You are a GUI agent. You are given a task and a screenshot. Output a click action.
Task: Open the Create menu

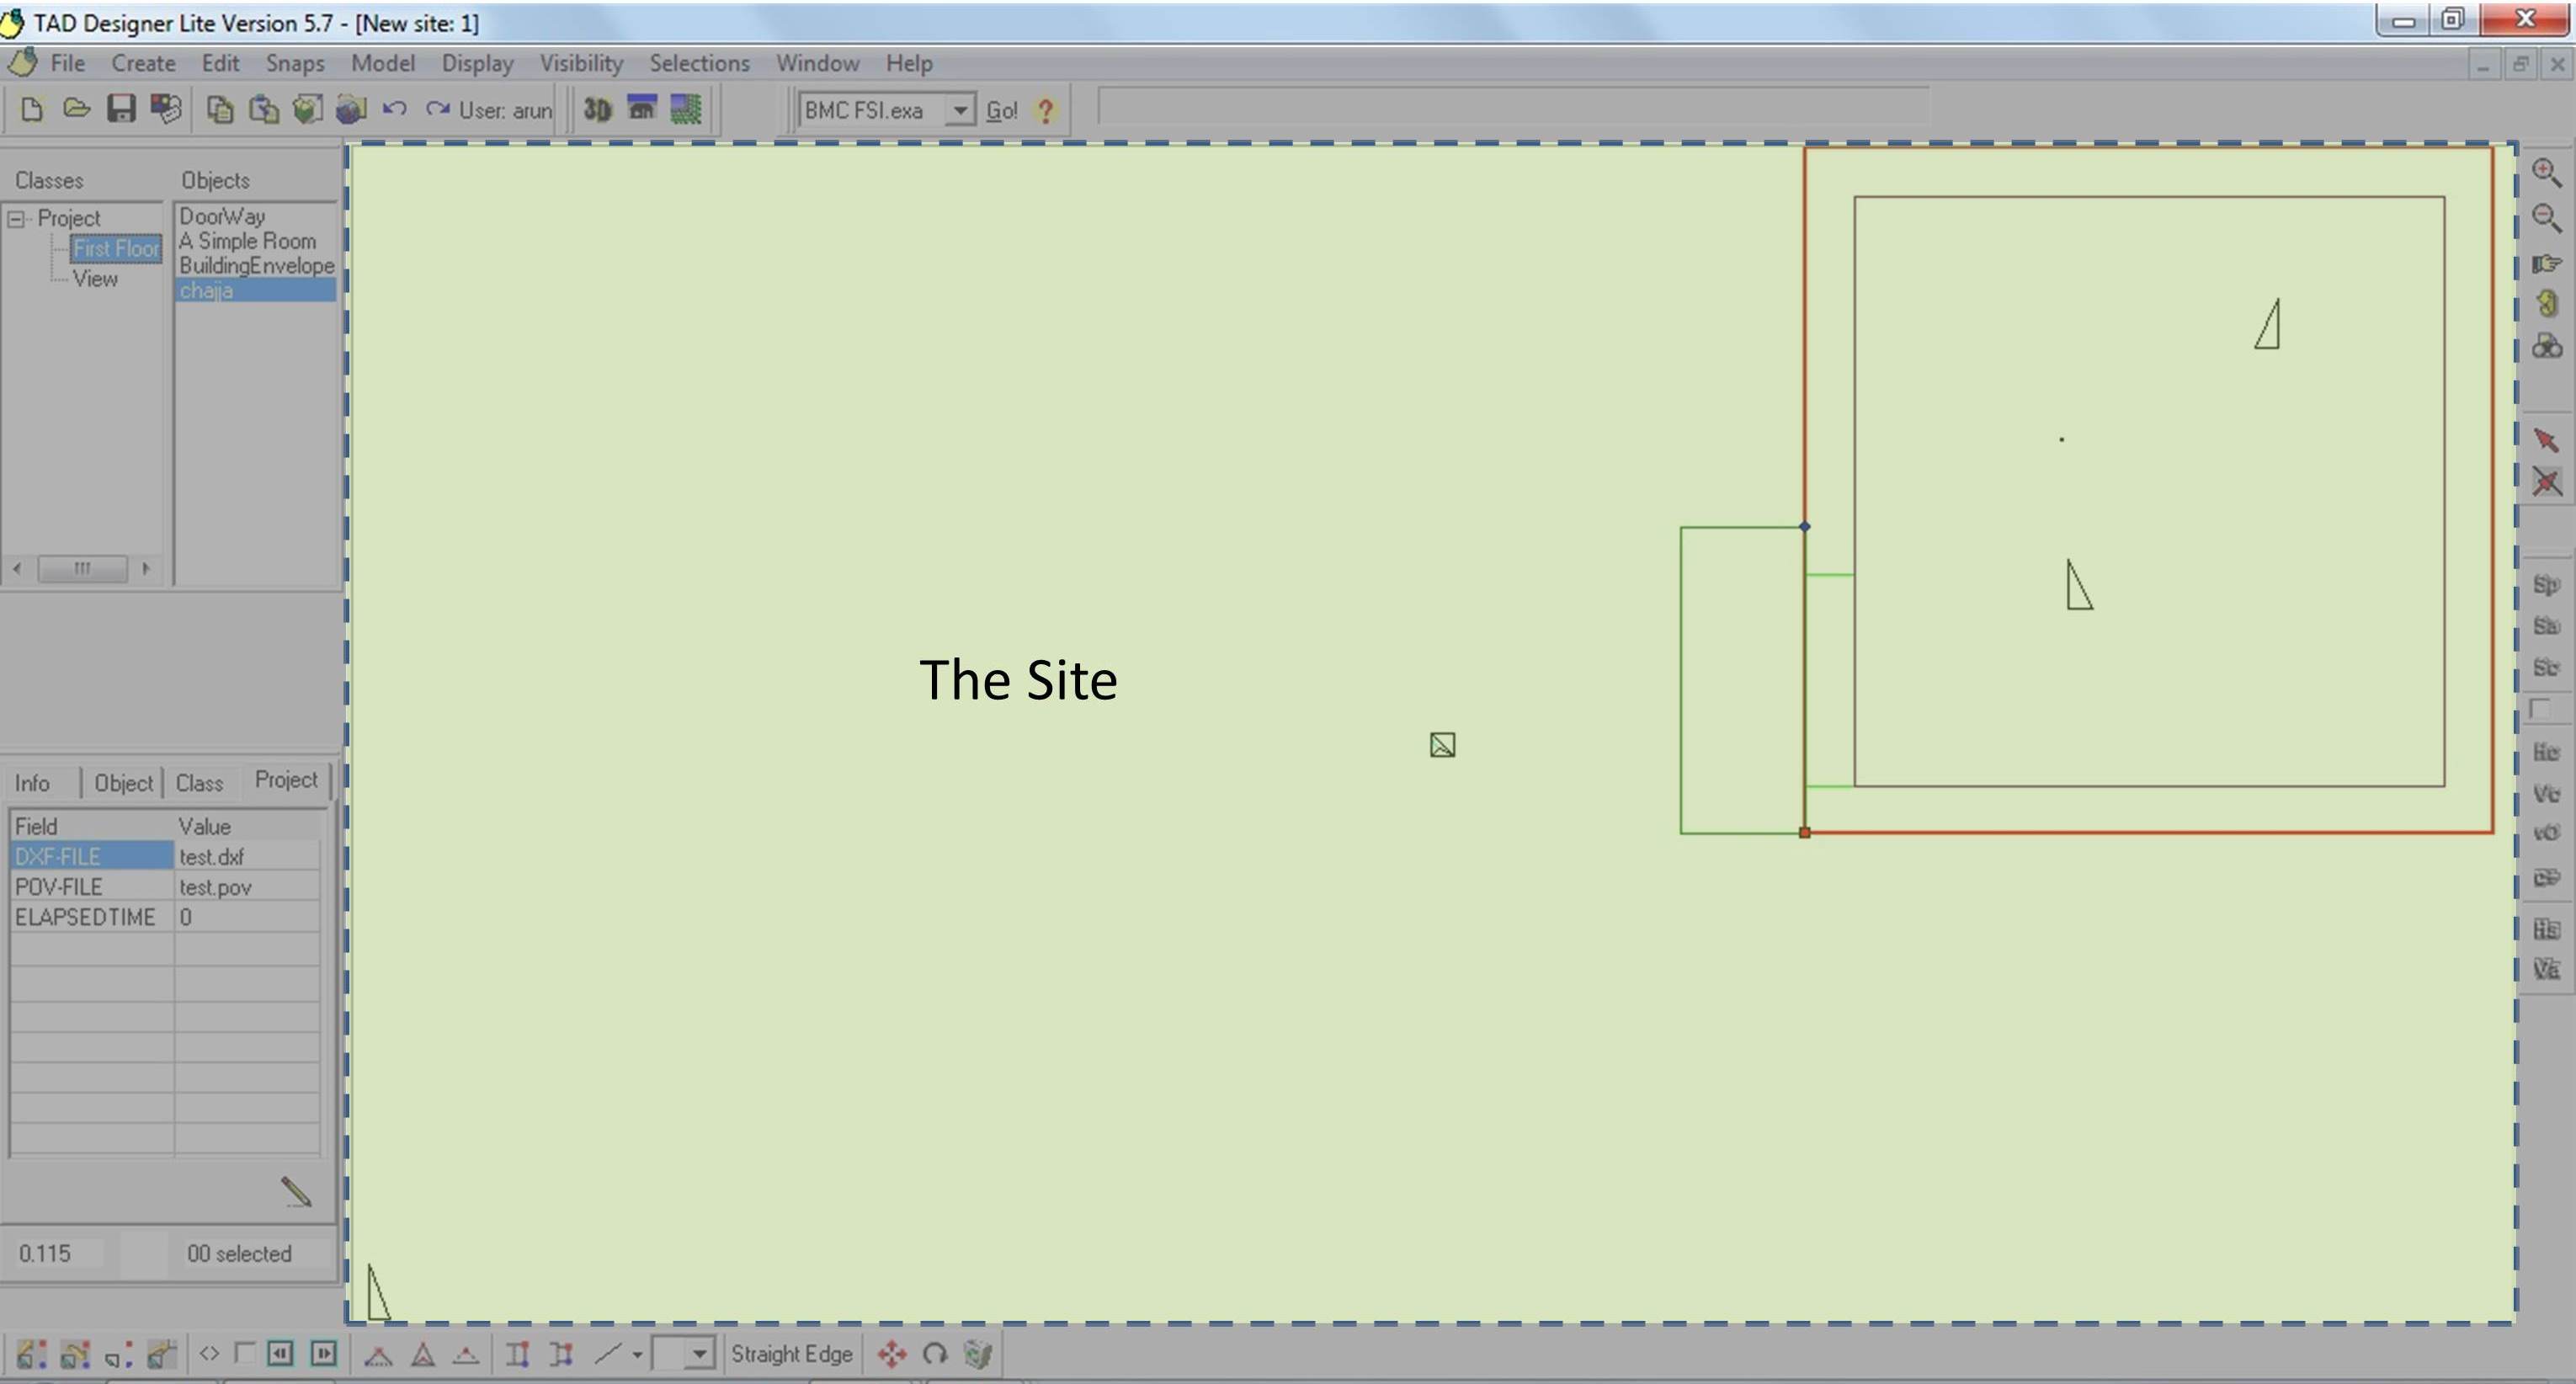143,63
